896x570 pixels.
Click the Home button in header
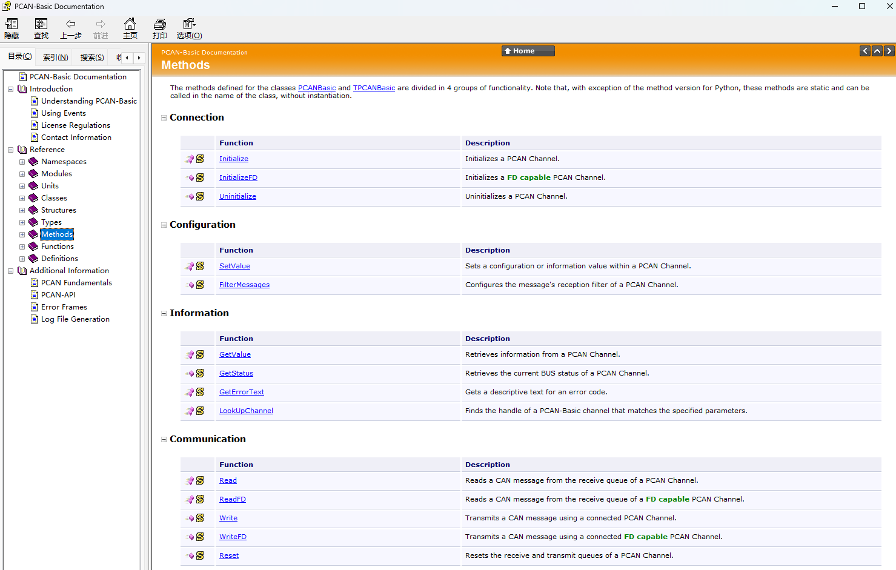528,51
